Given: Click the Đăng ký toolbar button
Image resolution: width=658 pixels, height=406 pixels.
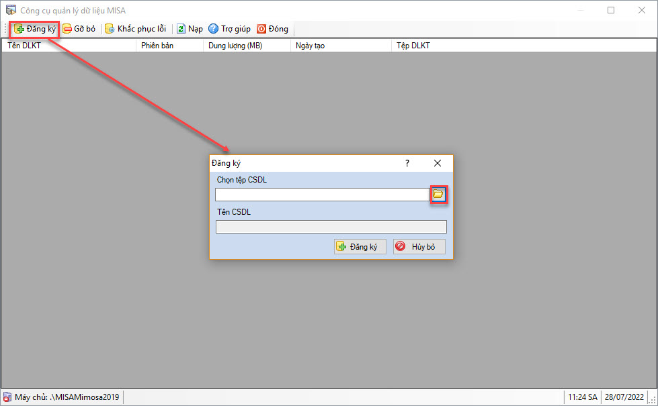Looking at the screenshot, I should [x=35, y=29].
